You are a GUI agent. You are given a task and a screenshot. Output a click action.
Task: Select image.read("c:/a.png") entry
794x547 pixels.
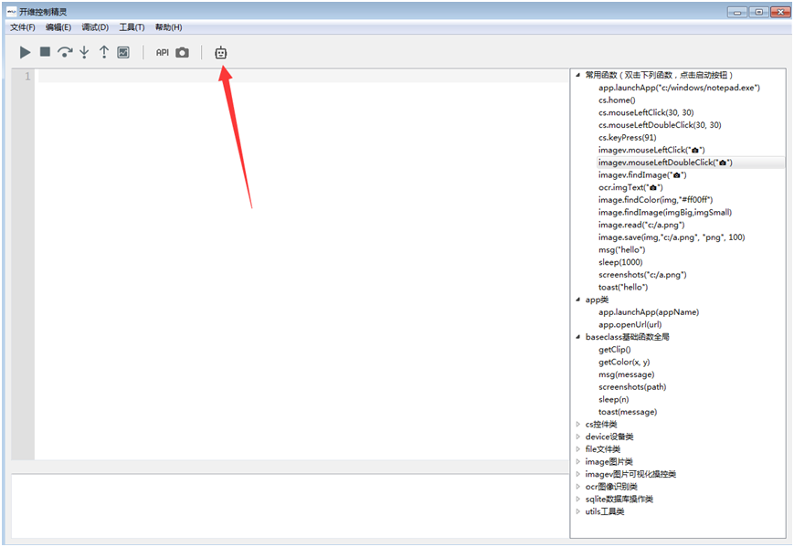click(x=641, y=225)
